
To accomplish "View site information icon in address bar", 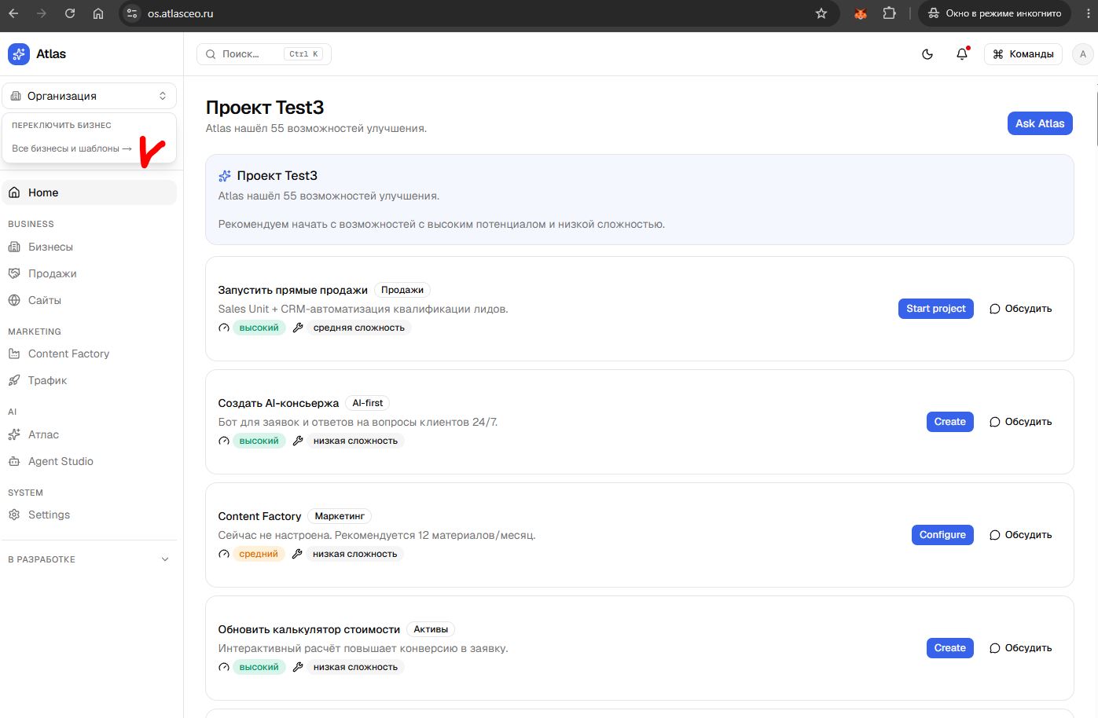I will (132, 13).
